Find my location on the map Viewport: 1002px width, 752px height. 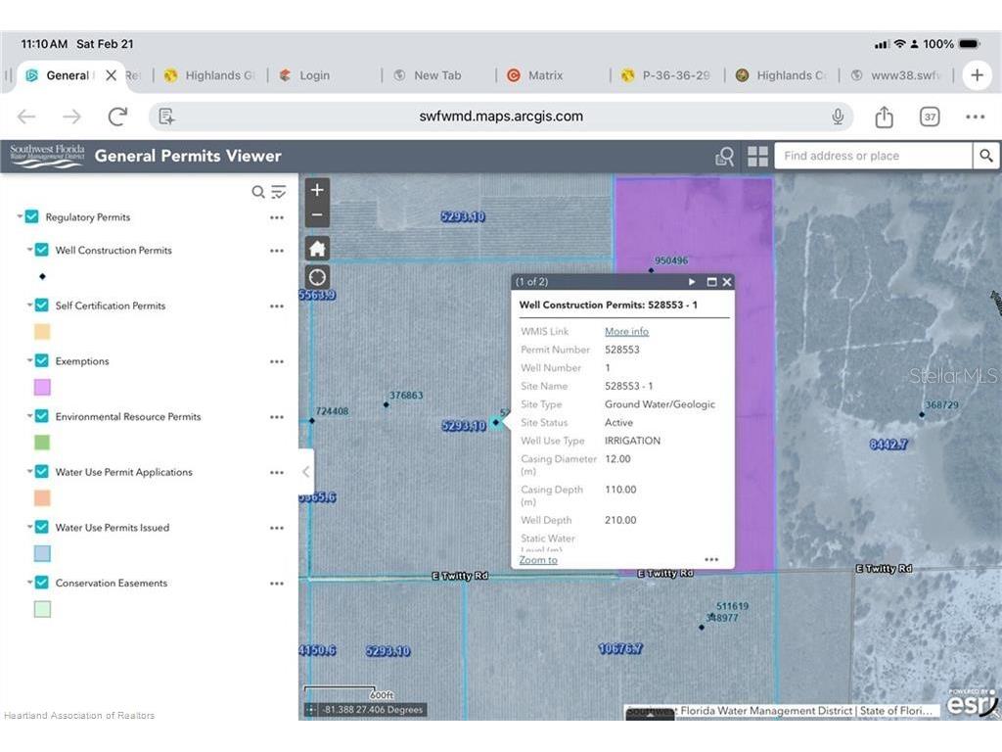click(x=317, y=277)
